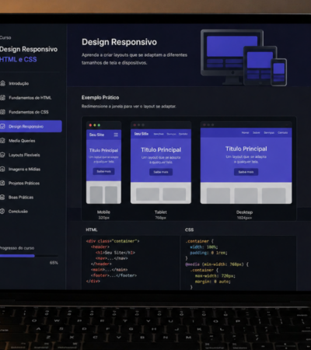
Task: Click the Layouts Flexíveis icon
Action: coord(2,155)
